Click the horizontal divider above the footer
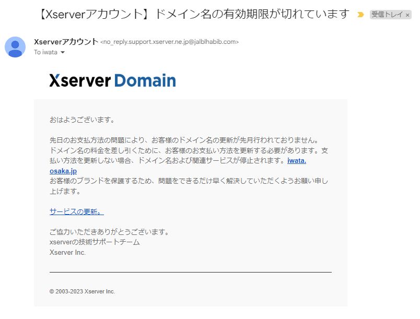 tap(190, 272)
